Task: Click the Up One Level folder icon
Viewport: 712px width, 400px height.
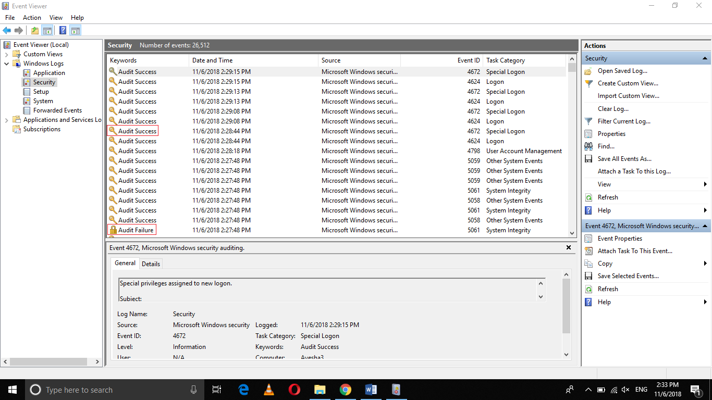Action: (x=35, y=31)
